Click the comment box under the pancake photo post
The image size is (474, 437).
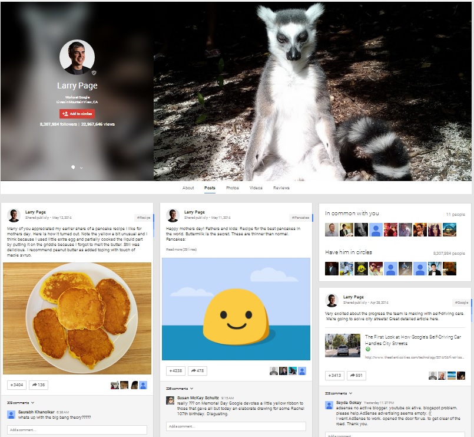pos(77,430)
